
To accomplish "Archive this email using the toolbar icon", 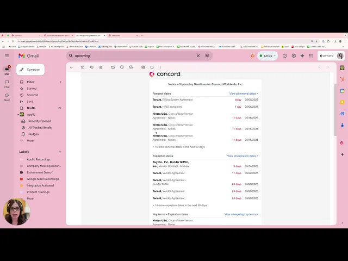I will (83, 67).
